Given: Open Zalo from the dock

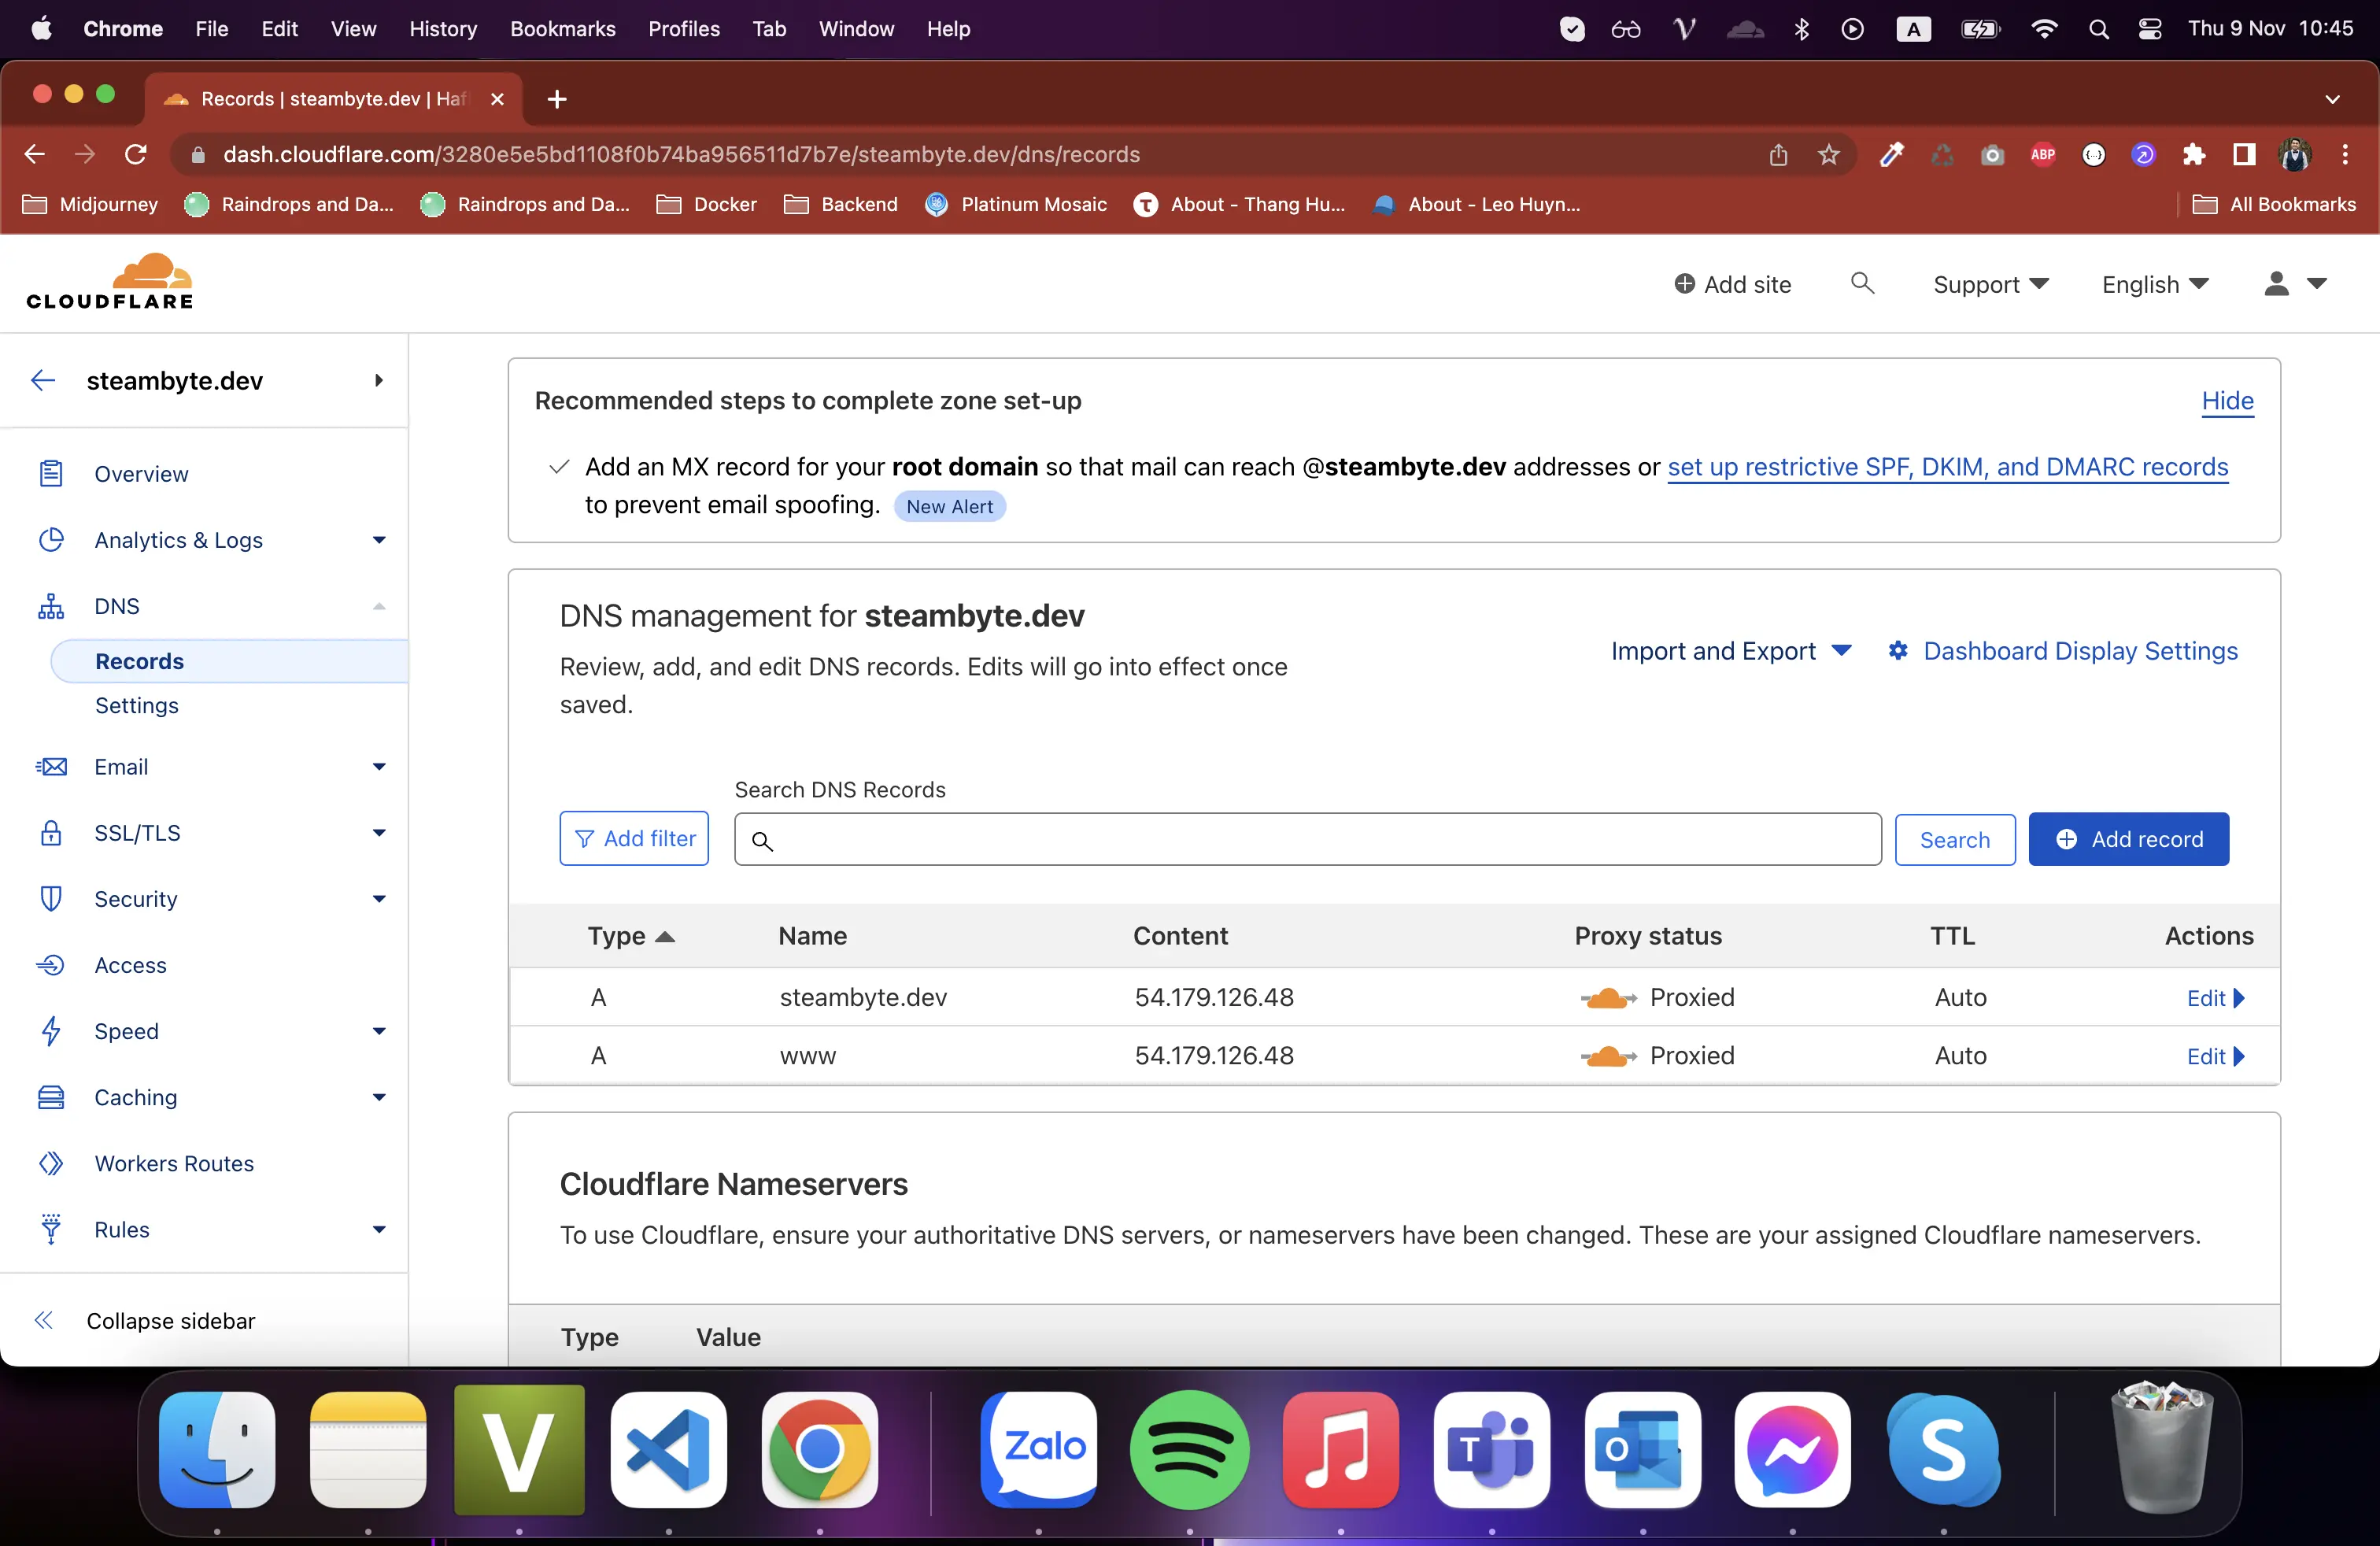Looking at the screenshot, I should coord(1039,1449).
